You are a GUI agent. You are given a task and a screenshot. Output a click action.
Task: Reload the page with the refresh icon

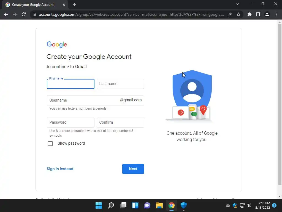(x=24, y=14)
